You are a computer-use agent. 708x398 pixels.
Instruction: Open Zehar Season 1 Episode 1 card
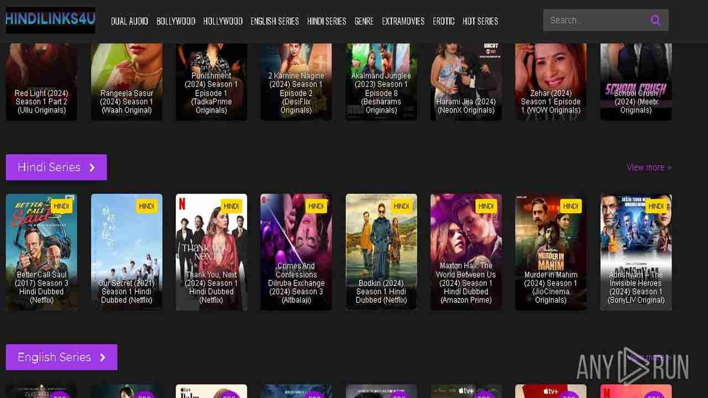pos(551,82)
